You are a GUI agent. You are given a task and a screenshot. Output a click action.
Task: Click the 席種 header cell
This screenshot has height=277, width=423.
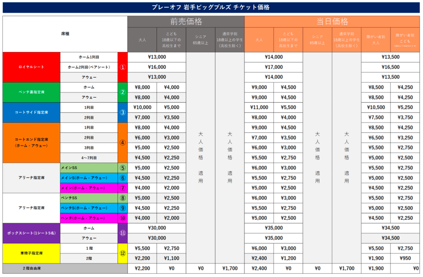coord(65,34)
